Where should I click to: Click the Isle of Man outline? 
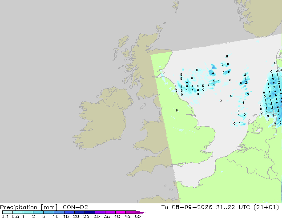tap(143, 106)
